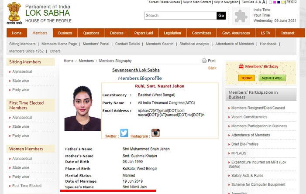
Task: Click State wise under First Time Elected Members
Action: pyautogui.click(x=21, y=126)
